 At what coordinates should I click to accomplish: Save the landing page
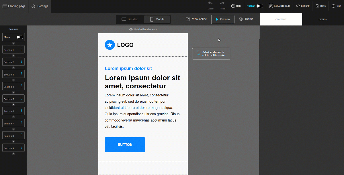[320, 6]
